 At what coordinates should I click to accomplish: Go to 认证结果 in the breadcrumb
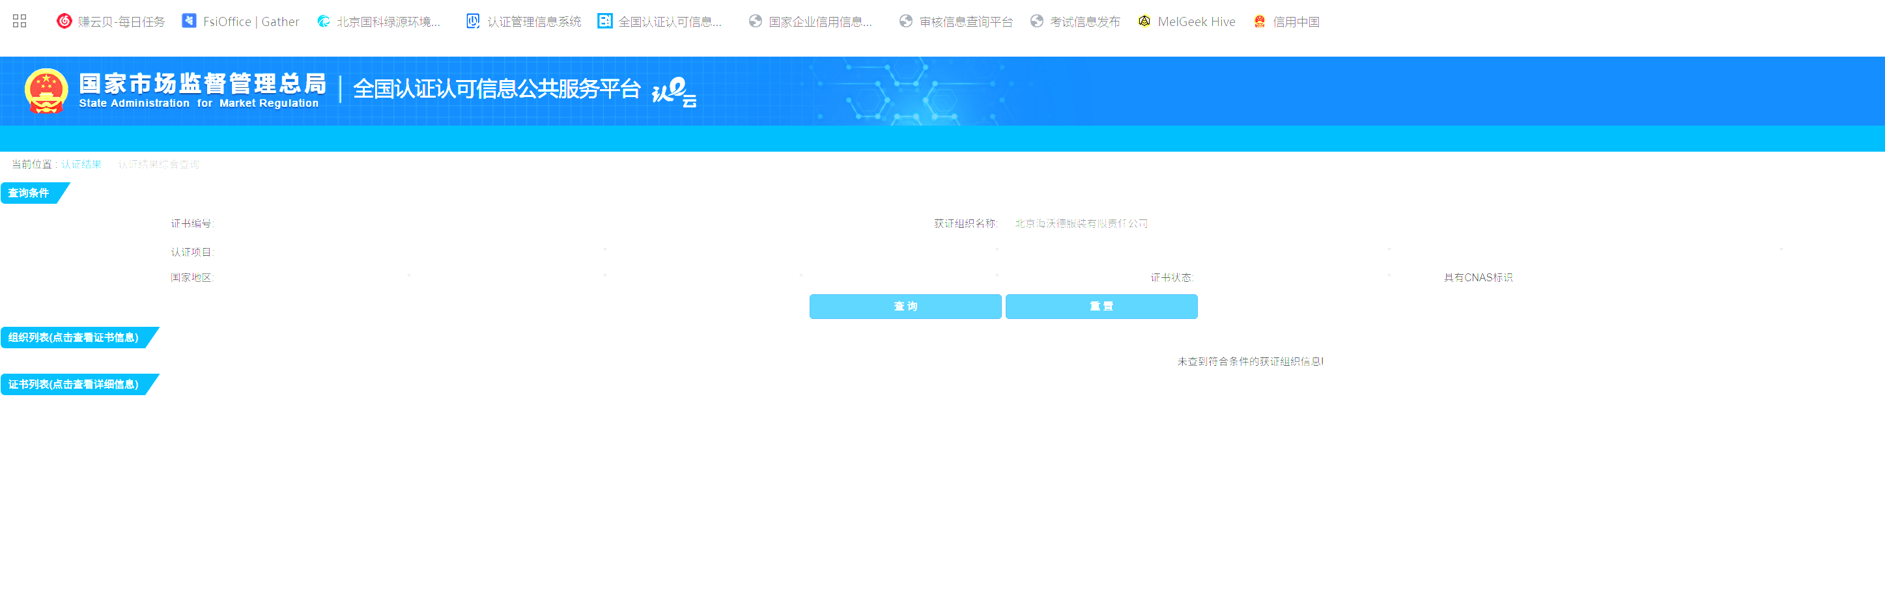pos(81,164)
